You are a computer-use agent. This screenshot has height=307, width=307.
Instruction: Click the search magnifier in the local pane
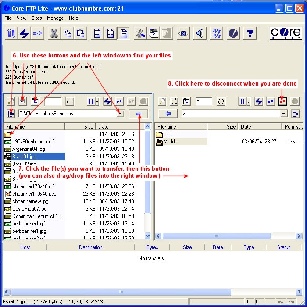pyautogui.click(x=11, y=101)
